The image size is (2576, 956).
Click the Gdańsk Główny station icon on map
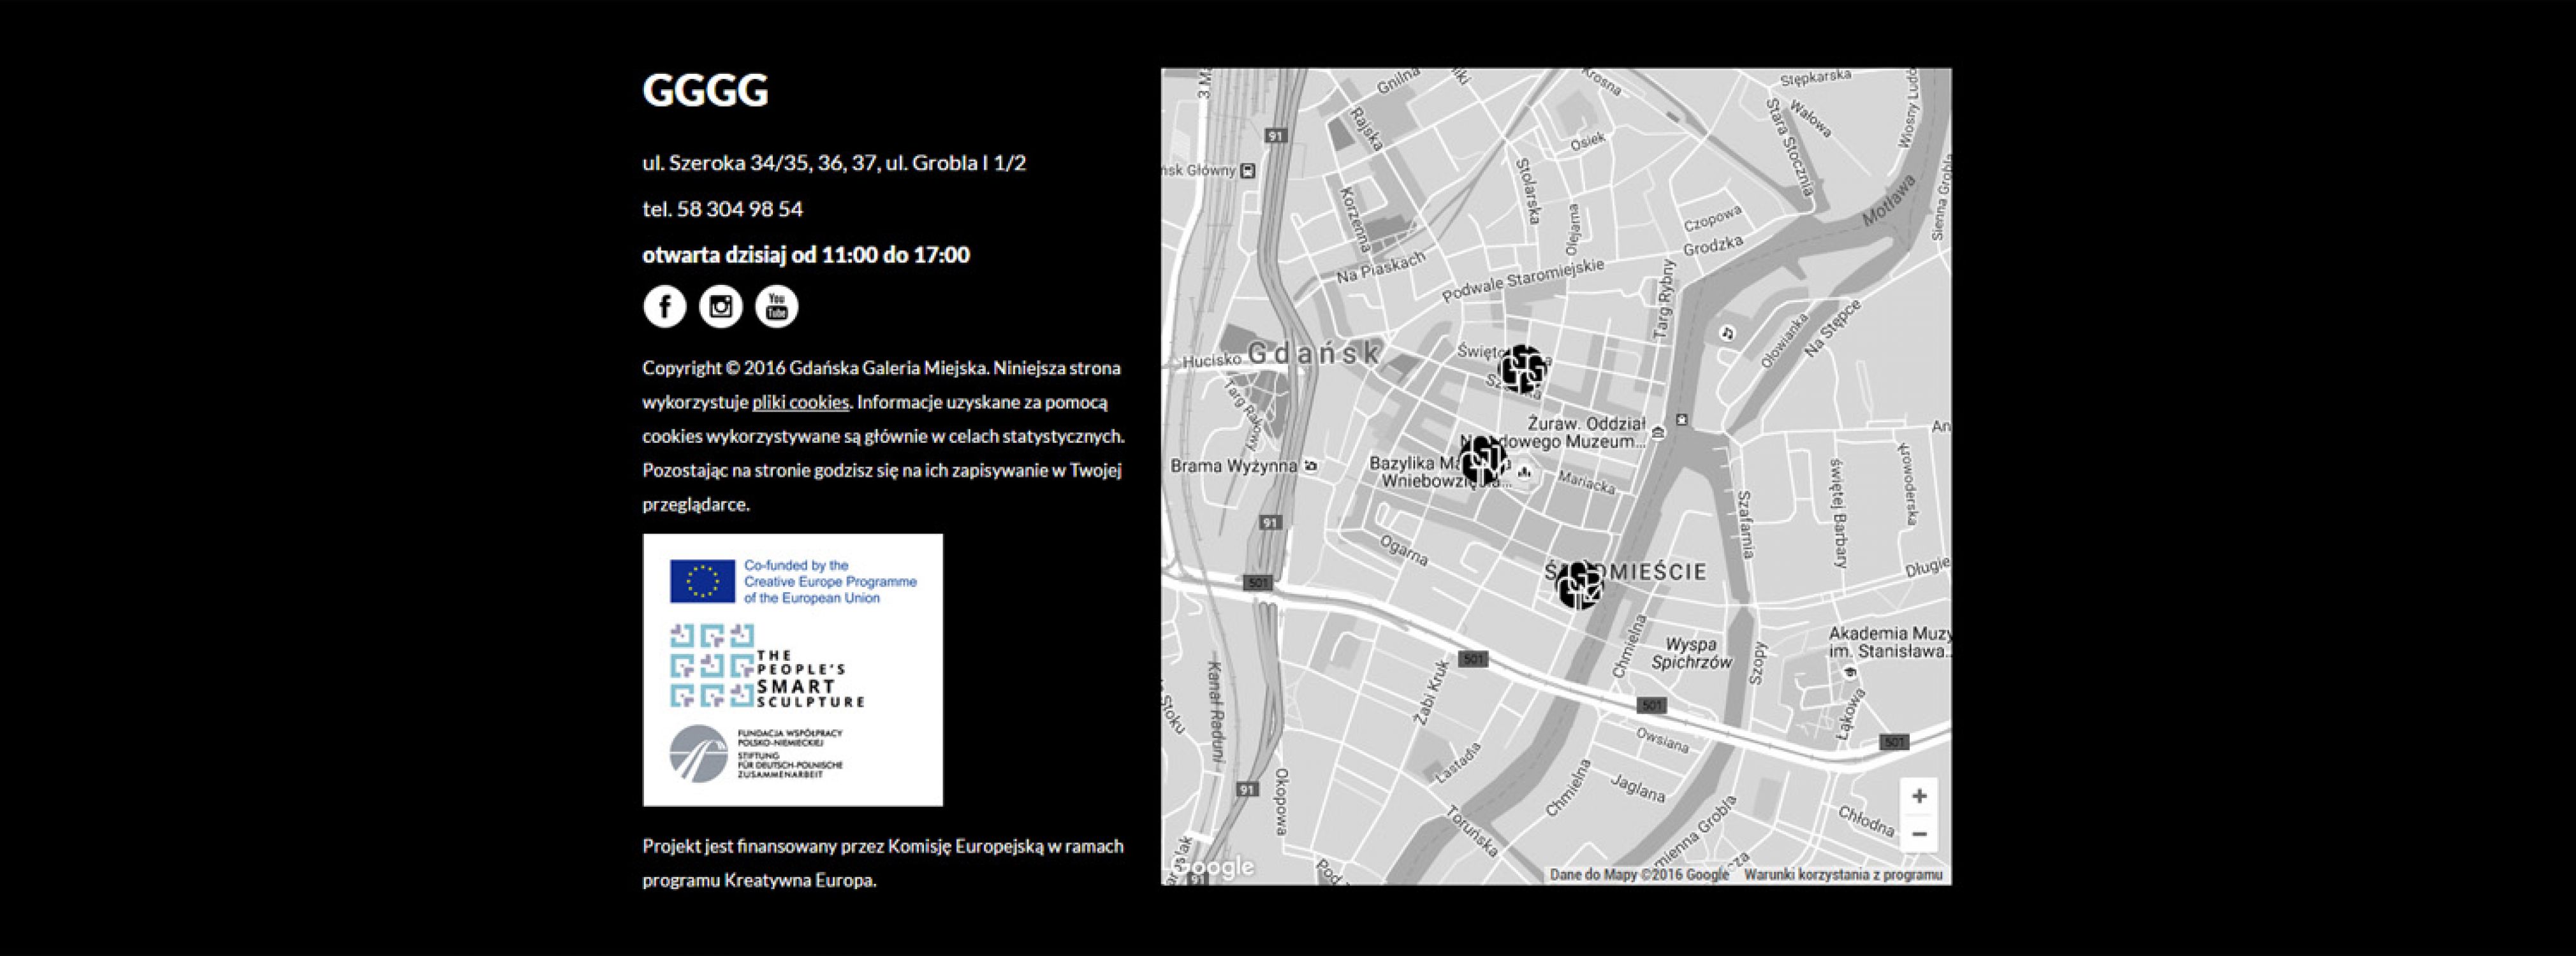1247,171
